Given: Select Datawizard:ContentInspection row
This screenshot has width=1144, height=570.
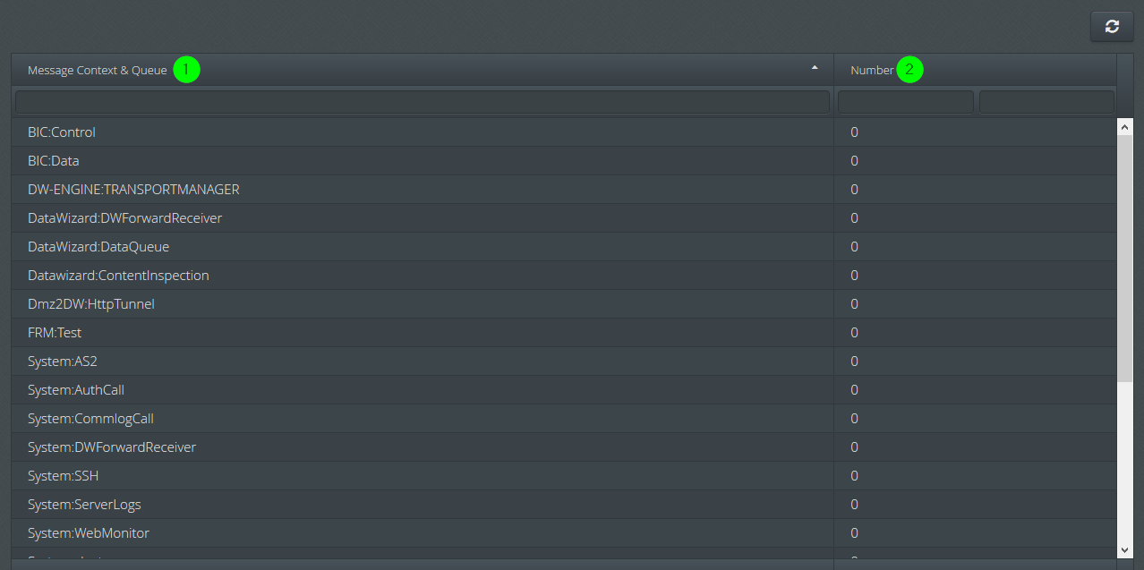Looking at the screenshot, I should pos(564,276).
